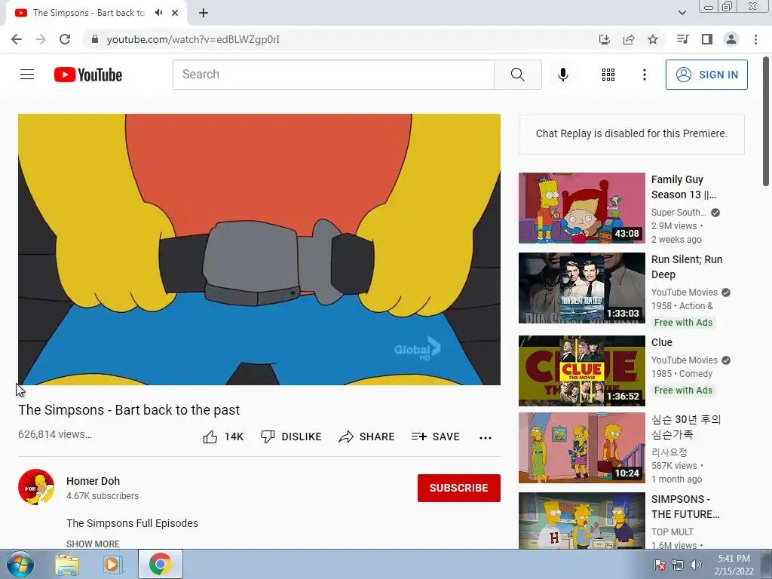Image resolution: width=772 pixels, height=579 pixels.
Task: Click the browser forward arrow
Action: point(41,39)
